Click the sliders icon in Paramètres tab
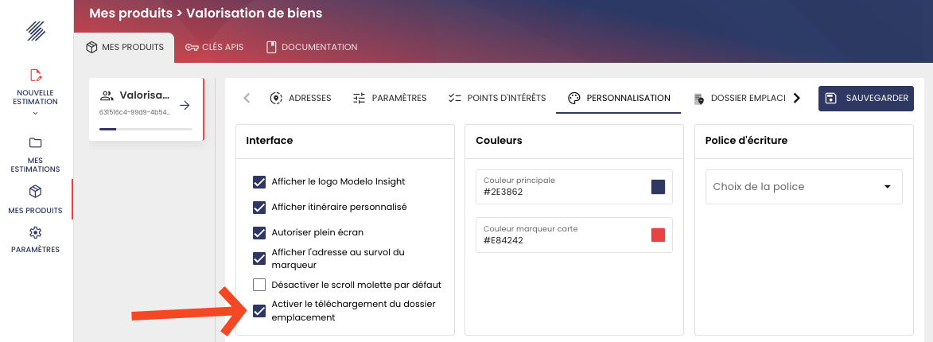Screen dimensions: 933x342 pos(359,98)
